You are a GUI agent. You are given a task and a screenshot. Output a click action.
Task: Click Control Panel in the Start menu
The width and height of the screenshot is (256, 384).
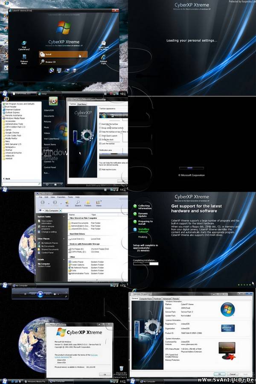point(49,167)
